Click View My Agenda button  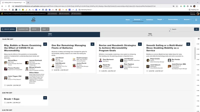(x=9, y=29)
